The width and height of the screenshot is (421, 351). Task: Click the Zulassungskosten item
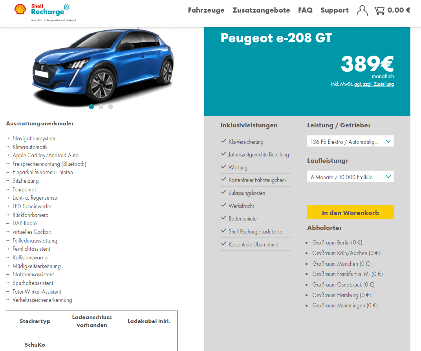(x=247, y=193)
